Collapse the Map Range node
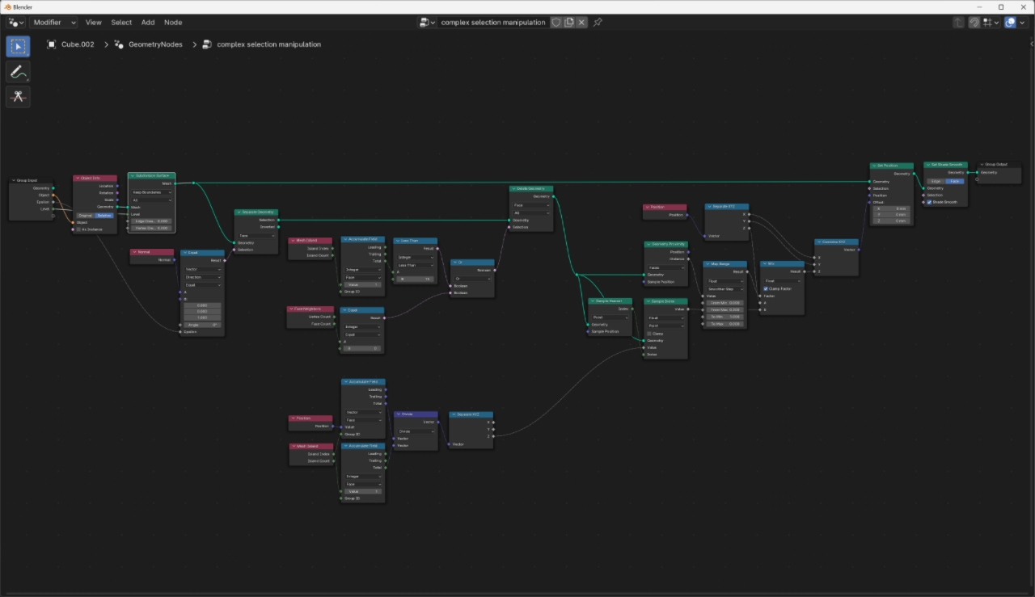 (708, 264)
